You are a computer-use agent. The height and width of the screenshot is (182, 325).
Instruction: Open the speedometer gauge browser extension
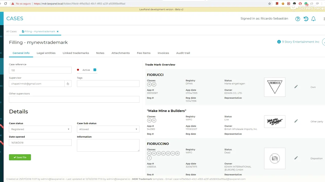point(295,4)
